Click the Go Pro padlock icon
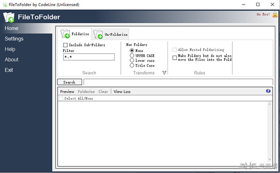This screenshot has width=280, height=173. click(x=275, y=14)
